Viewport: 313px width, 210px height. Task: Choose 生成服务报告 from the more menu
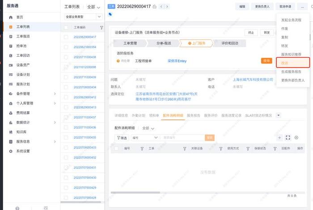pos(291,72)
